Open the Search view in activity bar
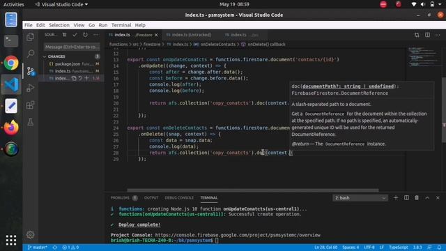Screen dimensions: 446x251 tap(30, 54)
